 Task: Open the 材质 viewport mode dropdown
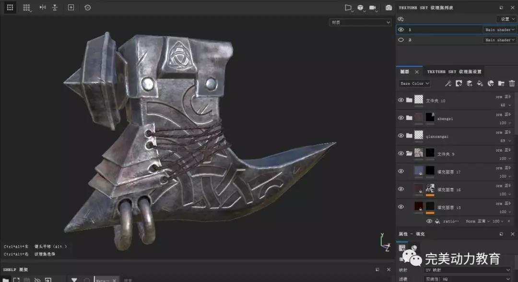360,22
